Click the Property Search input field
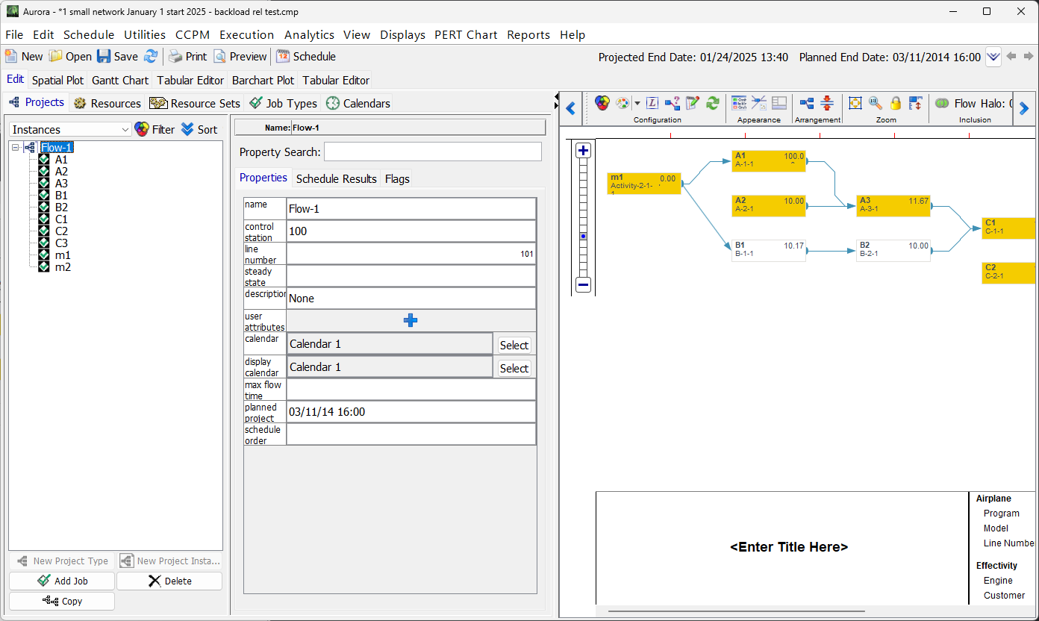1039x621 pixels. pyautogui.click(x=432, y=152)
